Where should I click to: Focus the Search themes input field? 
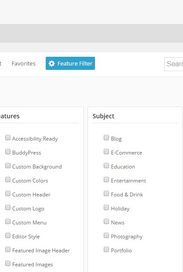click(174, 64)
